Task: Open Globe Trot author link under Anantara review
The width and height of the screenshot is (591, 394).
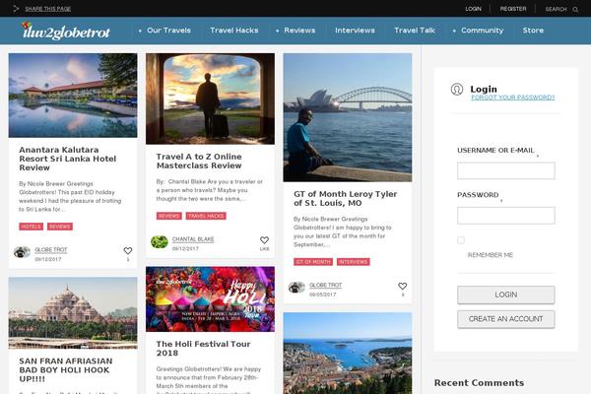Action: pos(51,250)
